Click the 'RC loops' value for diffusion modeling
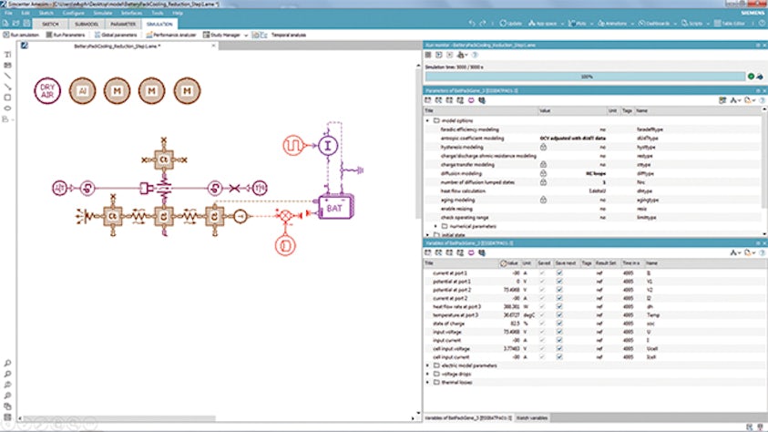The image size is (768, 432). pyautogui.click(x=596, y=173)
